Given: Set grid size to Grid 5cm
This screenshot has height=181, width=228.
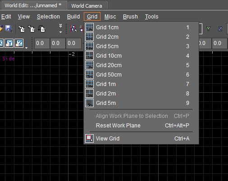Looking at the screenshot, I should click(x=141, y=46).
